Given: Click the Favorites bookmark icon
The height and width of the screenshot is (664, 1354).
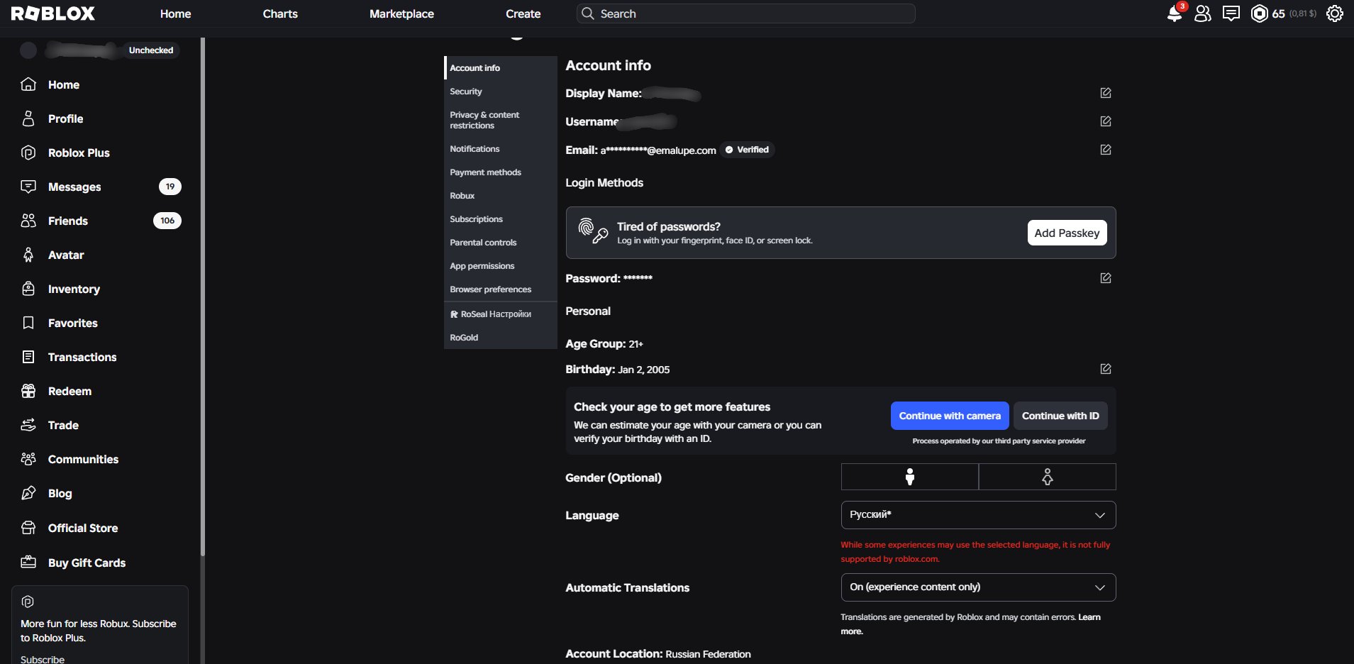Looking at the screenshot, I should 28,323.
